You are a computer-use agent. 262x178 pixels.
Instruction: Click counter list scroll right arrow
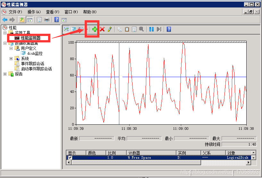[x=249, y=163]
